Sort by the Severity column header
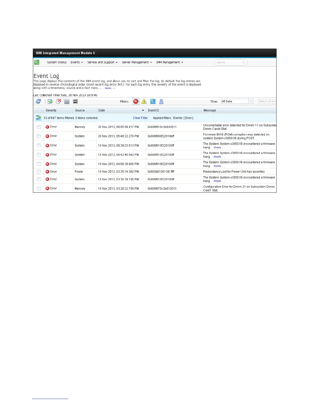 point(51,110)
